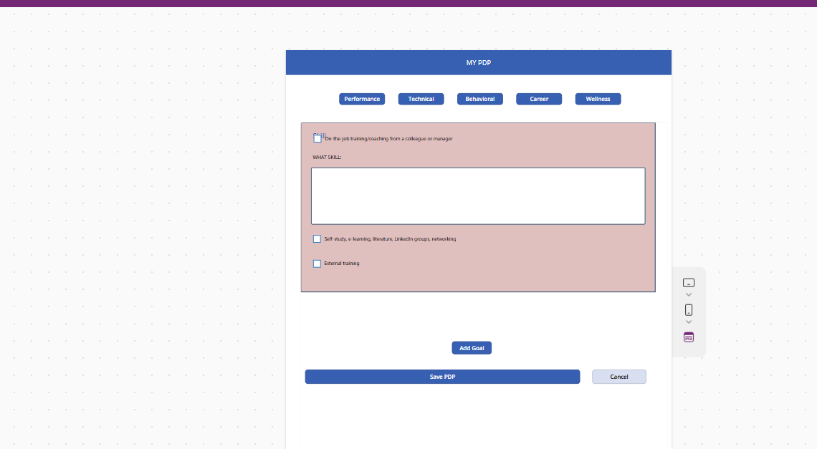Open the Wellness tab
This screenshot has width=817, height=449.
(x=598, y=99)
